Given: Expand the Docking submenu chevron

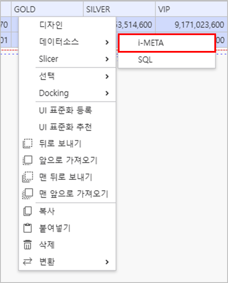Looking at the screenshot, I should point(107,93).
